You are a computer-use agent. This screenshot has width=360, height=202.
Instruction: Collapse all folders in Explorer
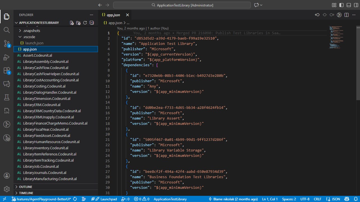pos(92,23)
